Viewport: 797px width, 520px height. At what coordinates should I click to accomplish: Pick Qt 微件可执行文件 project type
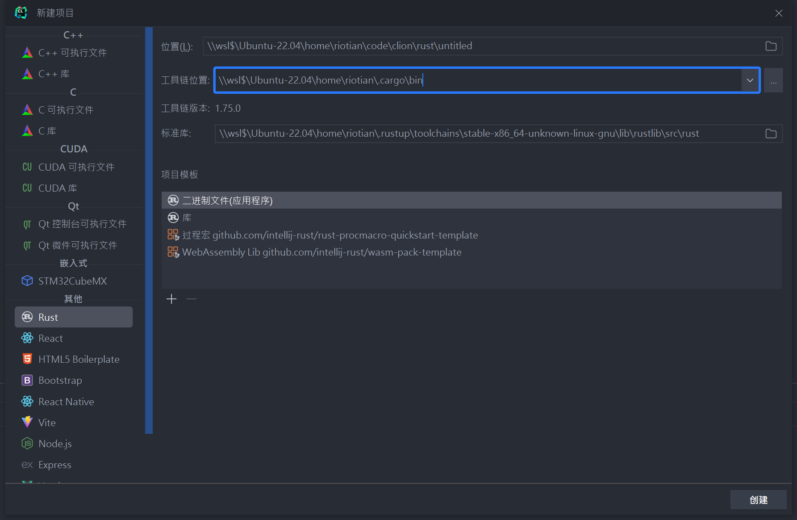(x=74, y=245)
